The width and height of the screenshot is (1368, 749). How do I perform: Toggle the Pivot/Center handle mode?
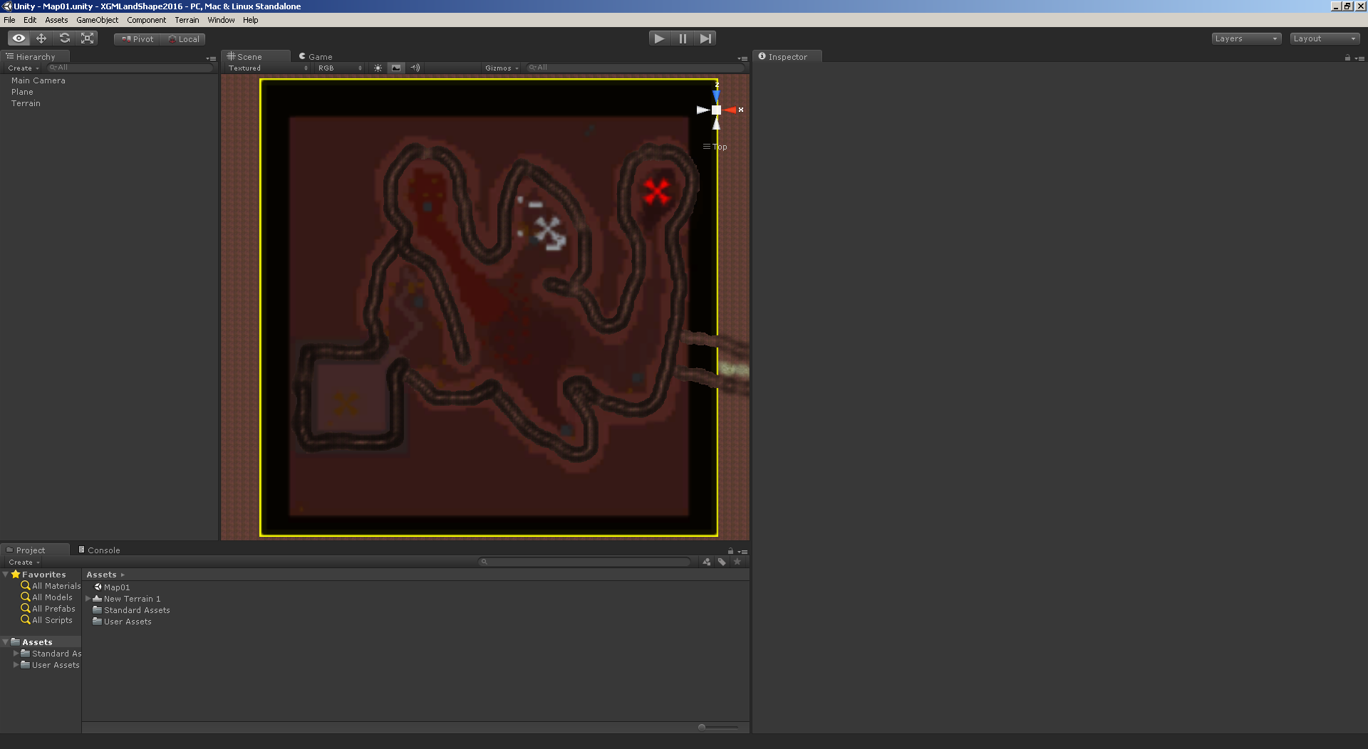tap(138, 39)
